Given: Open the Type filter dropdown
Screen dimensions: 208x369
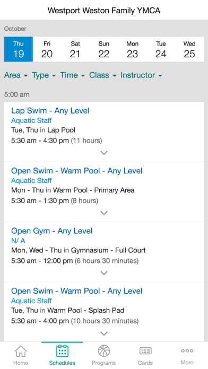Looking at the screenshot, I should pyautogui.click(x=44, y=75).
